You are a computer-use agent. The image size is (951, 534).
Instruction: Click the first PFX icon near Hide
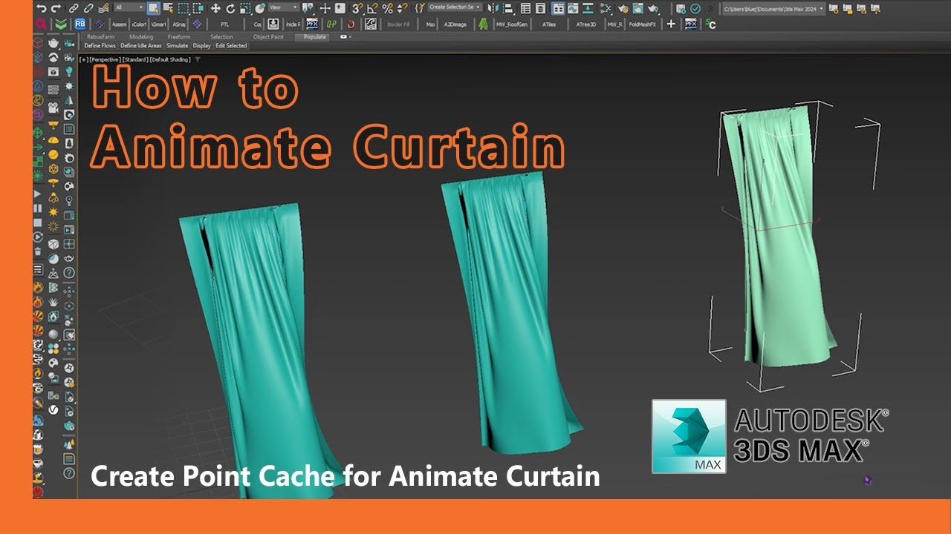[x=312, y=24]
